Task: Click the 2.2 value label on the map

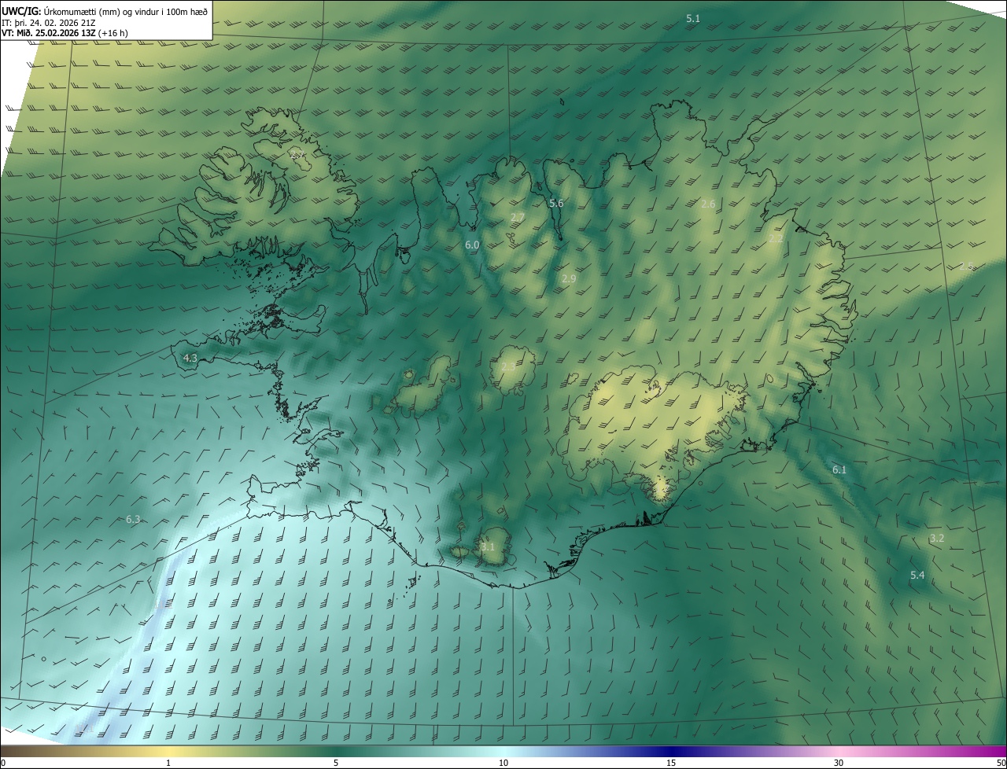Action: (x=776, y=238)
